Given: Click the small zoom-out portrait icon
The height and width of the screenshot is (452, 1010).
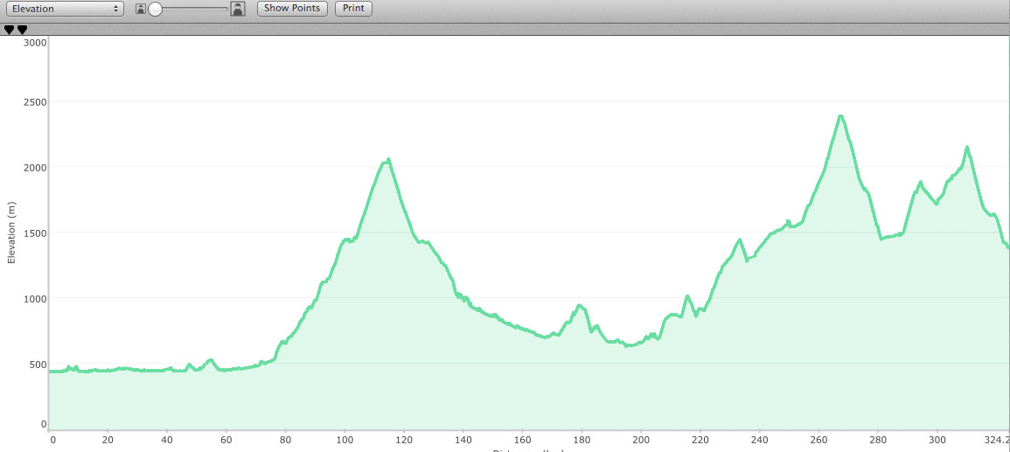Looking at the screenshot, I should [x=140, y=9].
